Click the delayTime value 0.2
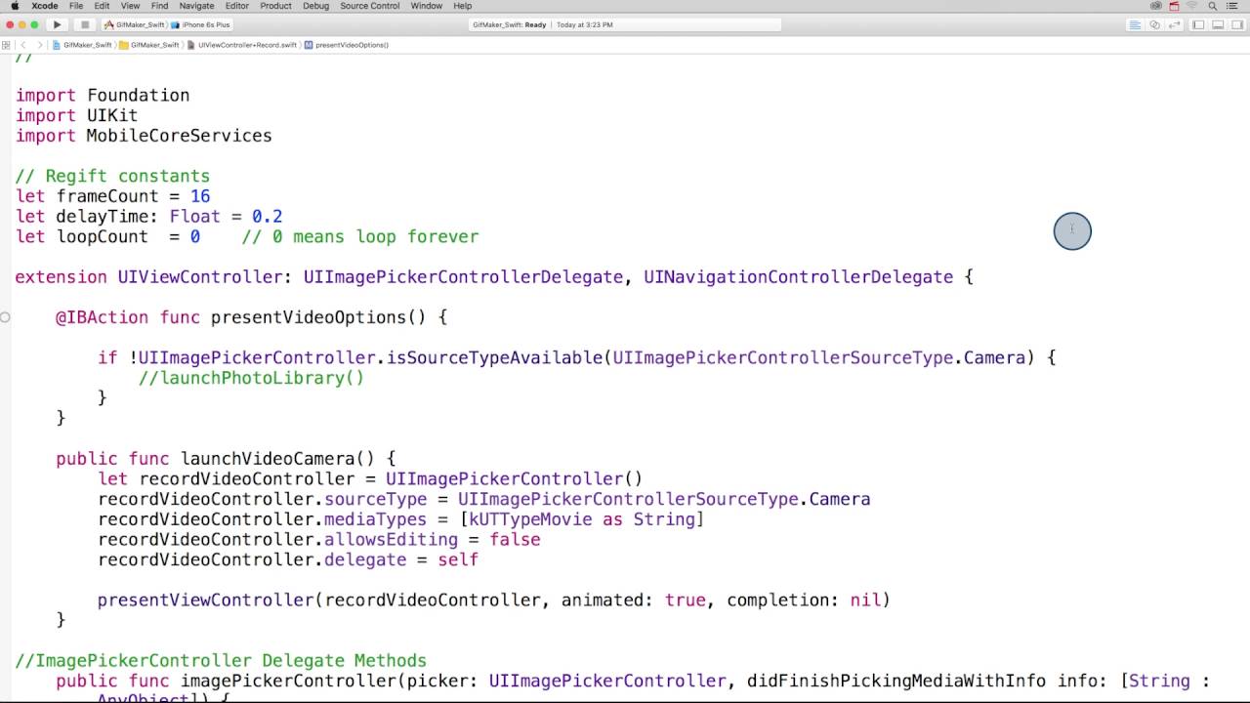The height and width of the screenshot is (703, 1250). tap(267, 217)
